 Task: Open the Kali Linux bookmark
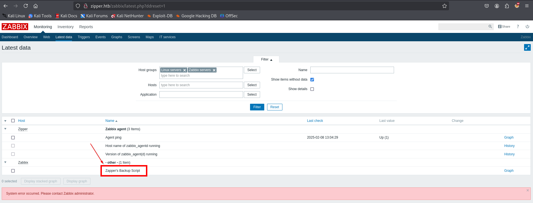[x=14, y=16]
